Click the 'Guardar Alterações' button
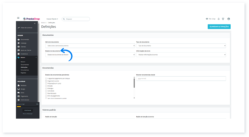The height and width of the screenshot is (137, 249). [x=219, y=27]
